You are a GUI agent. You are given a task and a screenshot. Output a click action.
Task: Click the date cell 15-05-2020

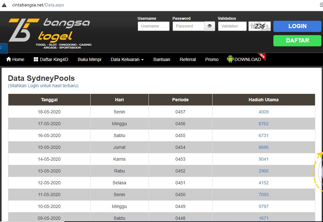[49, 147]
